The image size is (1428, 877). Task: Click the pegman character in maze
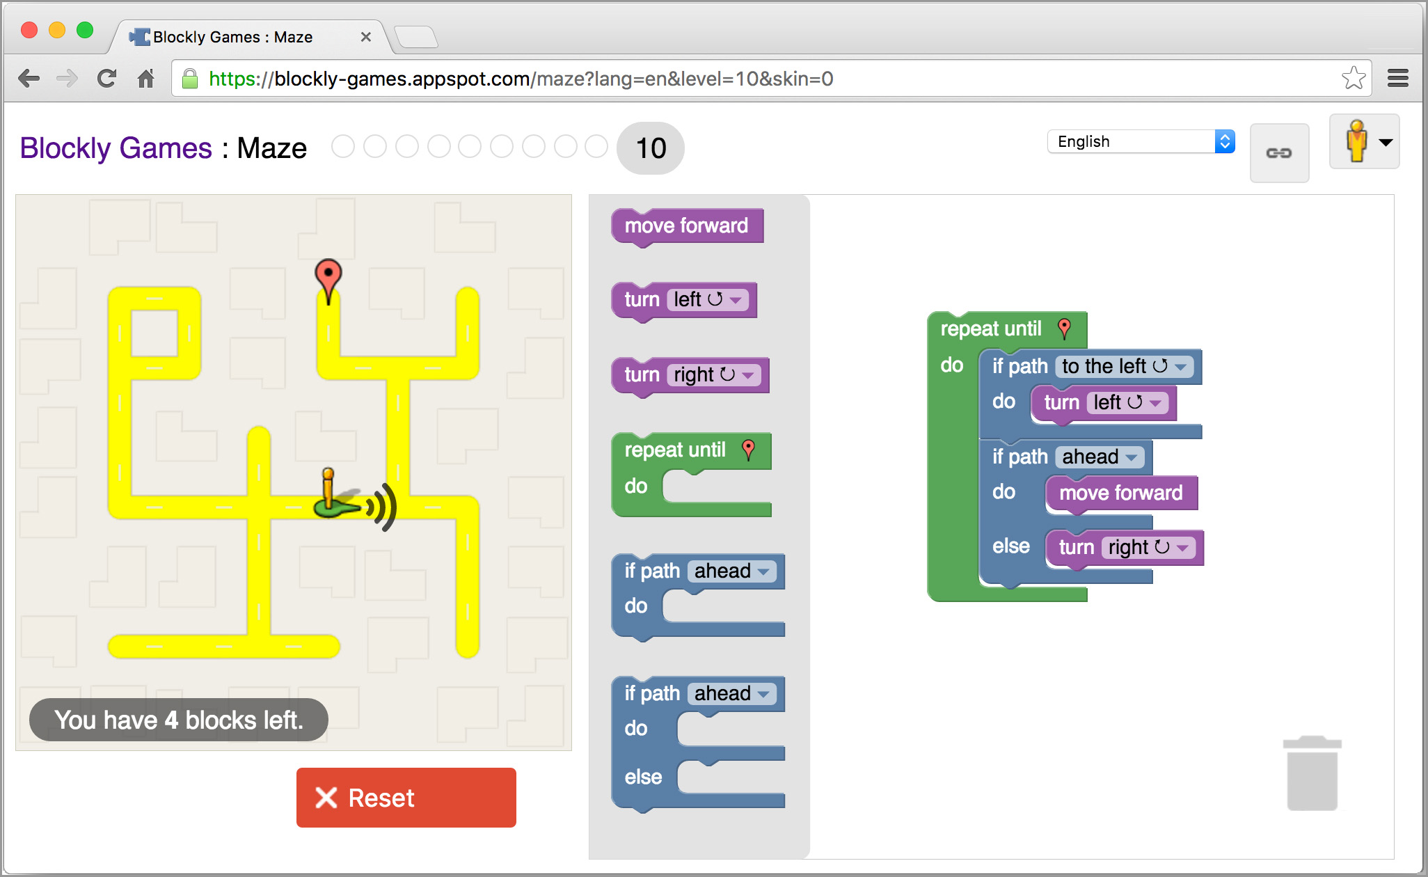point(338,493)
